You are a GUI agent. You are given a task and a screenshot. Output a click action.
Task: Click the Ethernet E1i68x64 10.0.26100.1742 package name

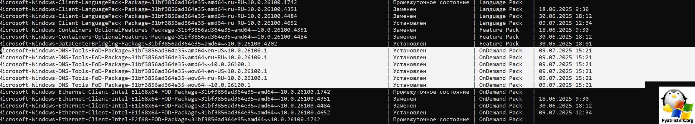point(165,92)
